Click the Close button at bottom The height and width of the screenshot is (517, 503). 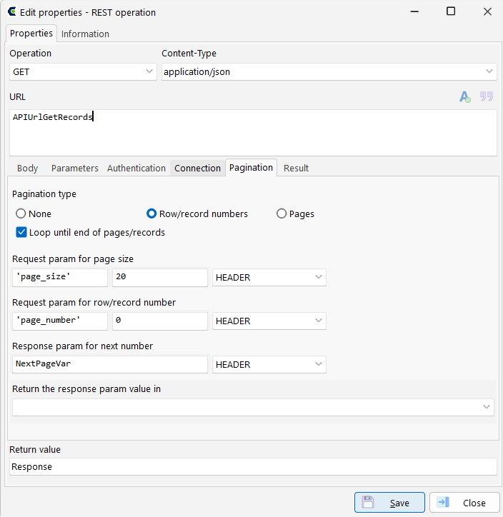click(x=464, y=503)
